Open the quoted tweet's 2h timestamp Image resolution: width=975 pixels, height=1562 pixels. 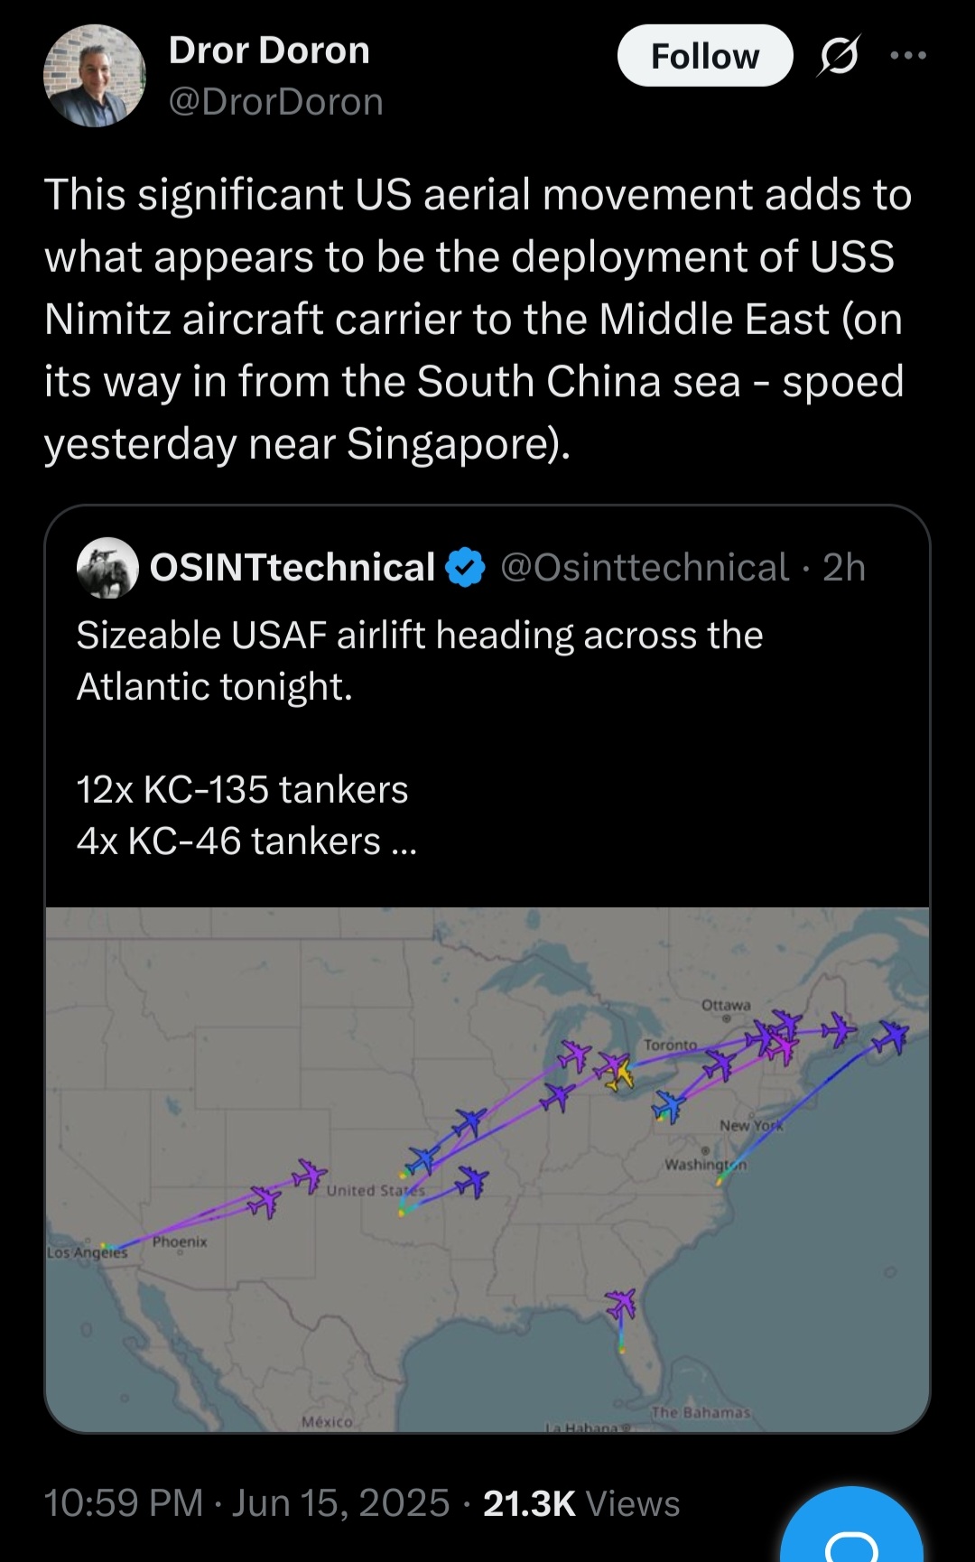[x=844, y=568]
